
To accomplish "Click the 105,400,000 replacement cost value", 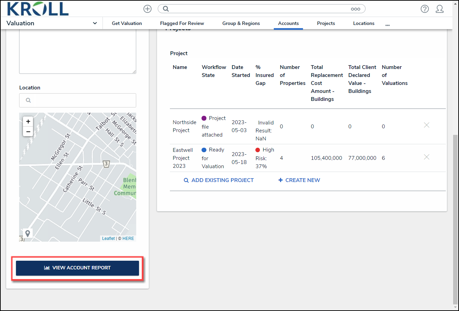I will pyautogui.click(x=327, y=158).
